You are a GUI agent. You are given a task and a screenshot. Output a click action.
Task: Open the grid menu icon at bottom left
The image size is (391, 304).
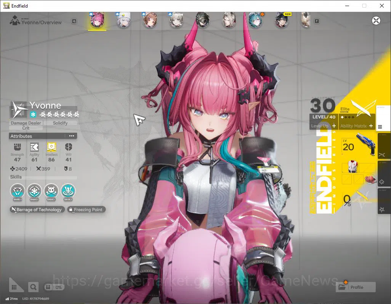(14, 287)
